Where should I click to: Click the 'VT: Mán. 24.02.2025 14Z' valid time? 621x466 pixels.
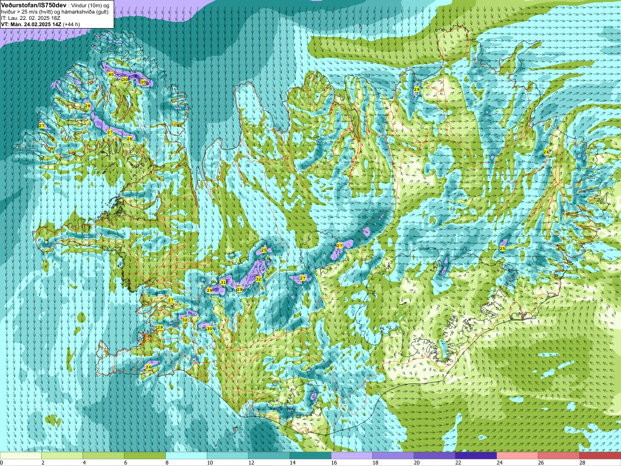tap(31, 24)
